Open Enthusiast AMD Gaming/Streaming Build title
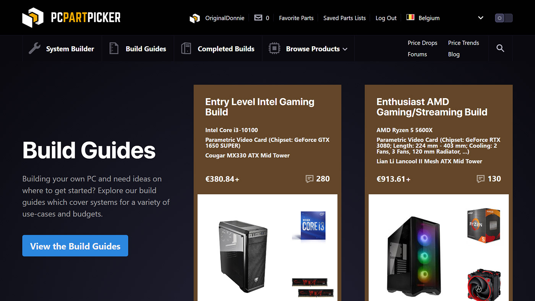This screenshot has width=535, height=301. [432, 107]
